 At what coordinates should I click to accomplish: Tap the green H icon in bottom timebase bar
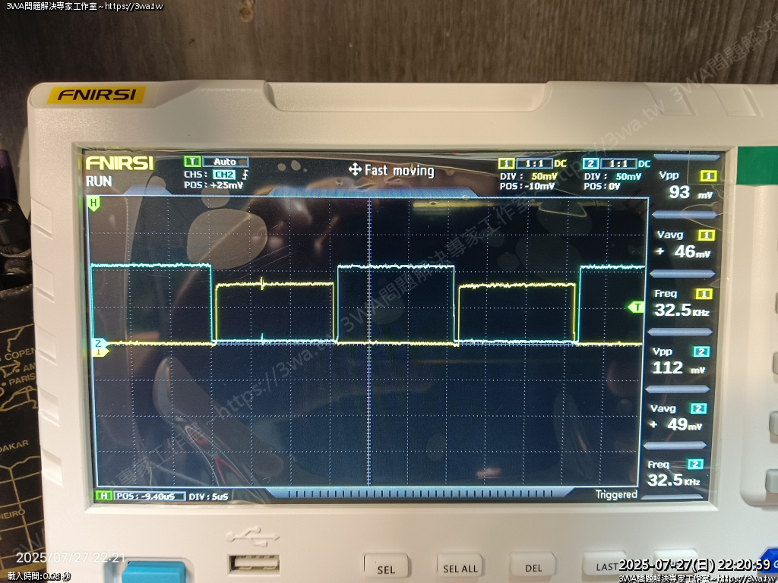[102, 496]
